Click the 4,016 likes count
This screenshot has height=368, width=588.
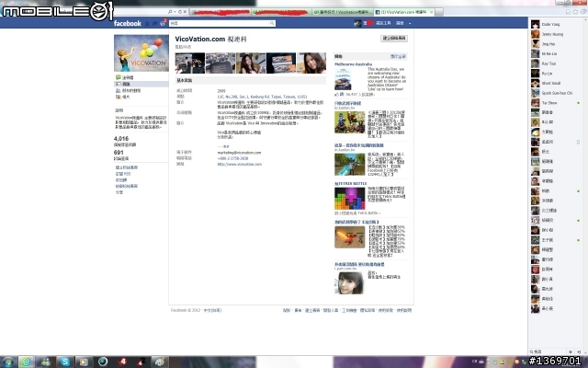click(x=121, y=139)
